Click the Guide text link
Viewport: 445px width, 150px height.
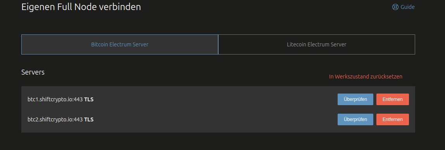[x=407, y=7]
